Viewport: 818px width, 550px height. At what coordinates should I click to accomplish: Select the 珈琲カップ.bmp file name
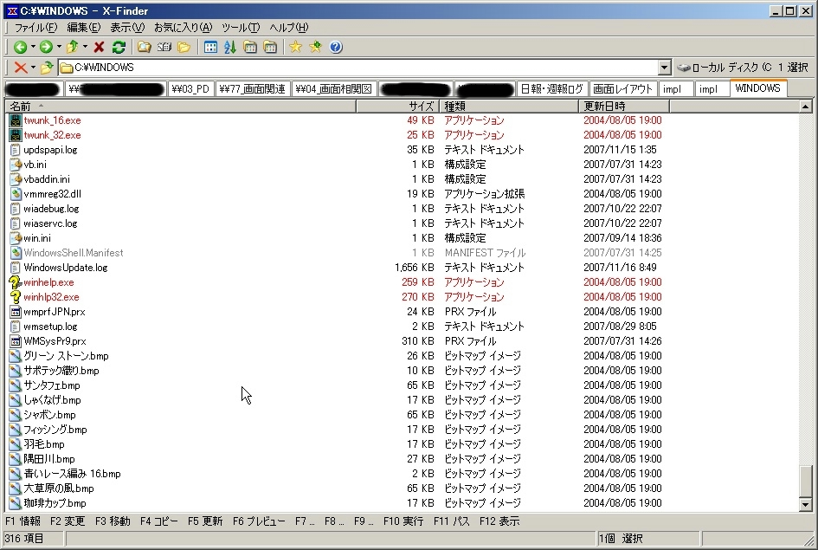[x=55, y=503]
